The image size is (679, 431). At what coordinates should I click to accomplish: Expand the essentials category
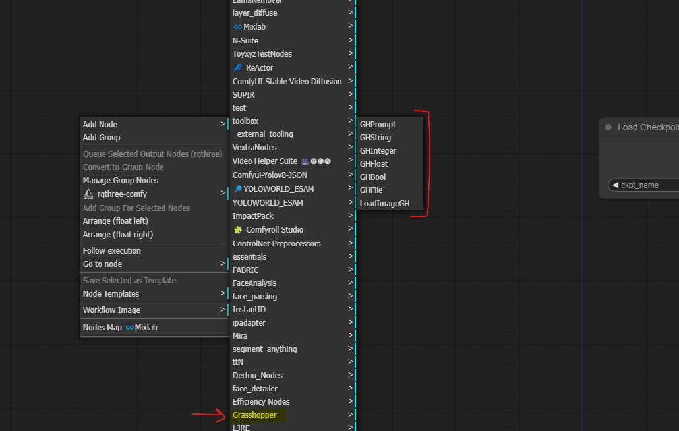pos(293,257)
